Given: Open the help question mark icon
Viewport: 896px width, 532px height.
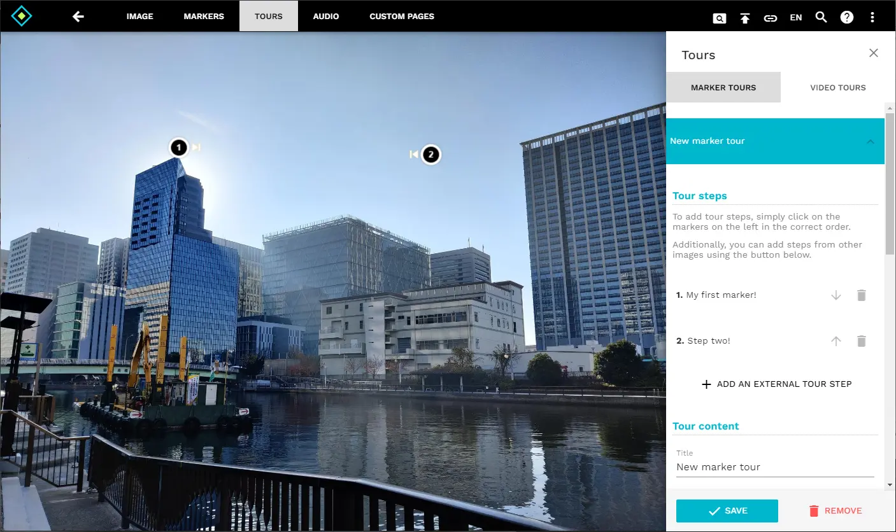Looking at the screenshot, I should tap(847, 17).
